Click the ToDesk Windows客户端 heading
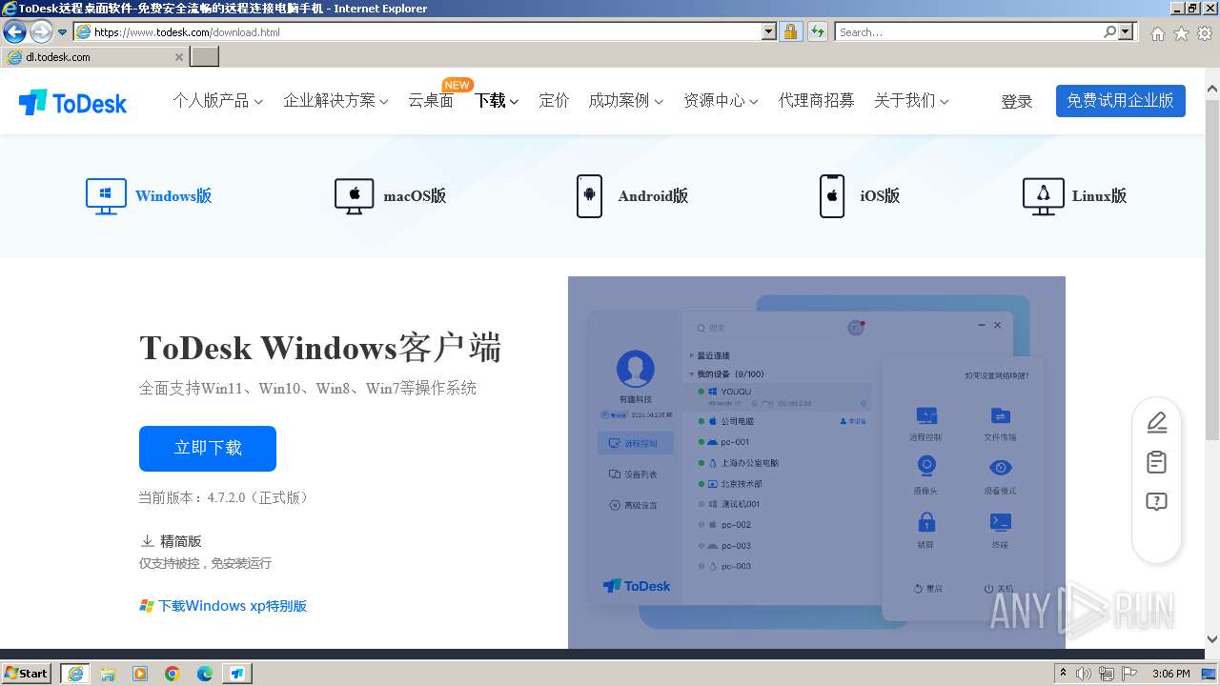The image size is (1220, 686). pyautogui.click(x=320, y=348)
